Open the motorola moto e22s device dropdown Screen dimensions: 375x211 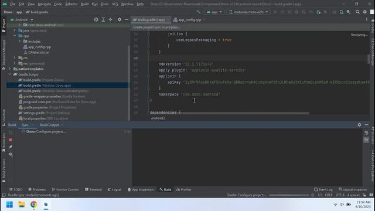pyautogui.click(x=248, y=12)
